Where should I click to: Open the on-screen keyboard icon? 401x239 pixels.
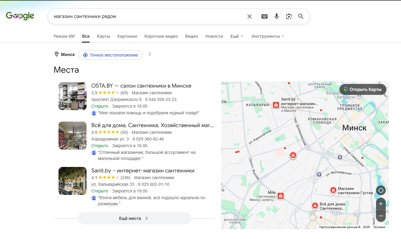pos(264,16)
